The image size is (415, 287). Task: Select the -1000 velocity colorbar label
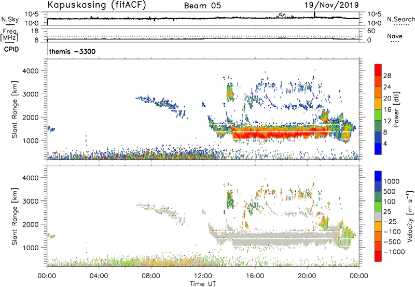(394, 252)
